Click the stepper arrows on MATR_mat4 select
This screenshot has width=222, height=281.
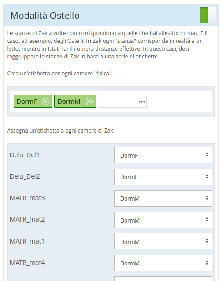pyautogui.click(x=207, y=263)
